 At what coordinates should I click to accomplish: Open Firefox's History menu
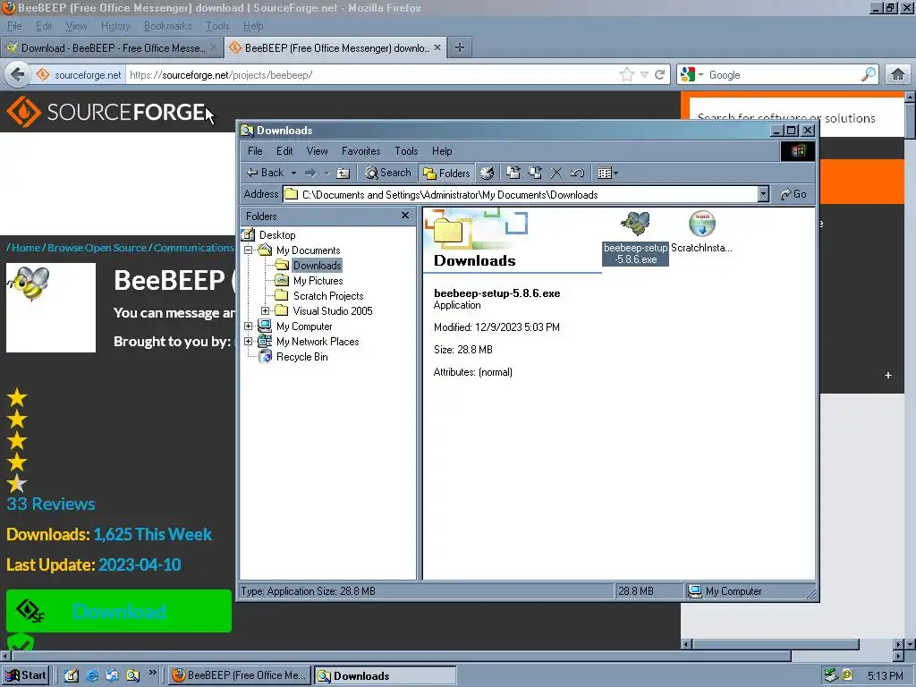point(115,26)
